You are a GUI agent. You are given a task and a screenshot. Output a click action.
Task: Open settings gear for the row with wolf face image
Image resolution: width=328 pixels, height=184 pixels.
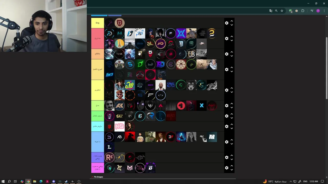click(x=227, y=90)
